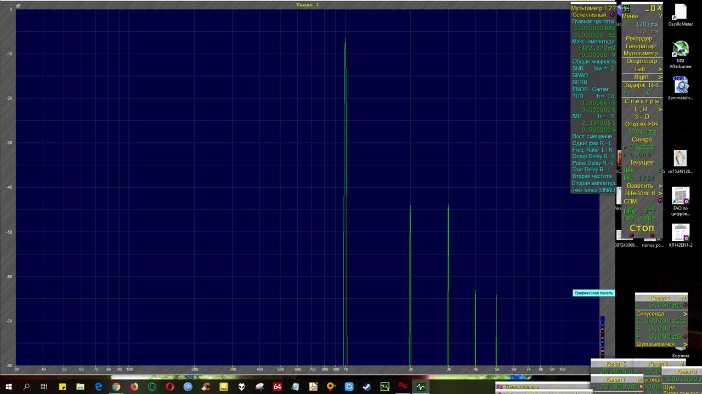This screenshot has height=394, width=702.
Task: Select Рекордер in control panel
Action: 639,38
